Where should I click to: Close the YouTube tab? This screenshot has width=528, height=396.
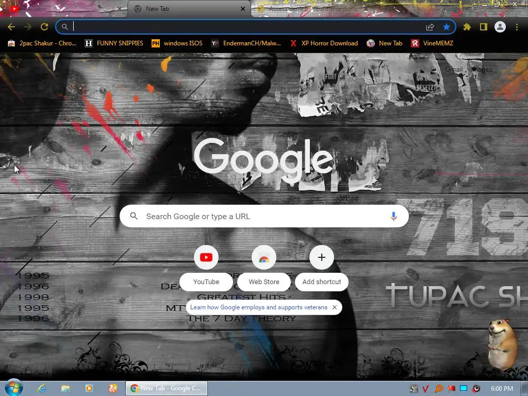pyautogui.click(x=119, y=9)
